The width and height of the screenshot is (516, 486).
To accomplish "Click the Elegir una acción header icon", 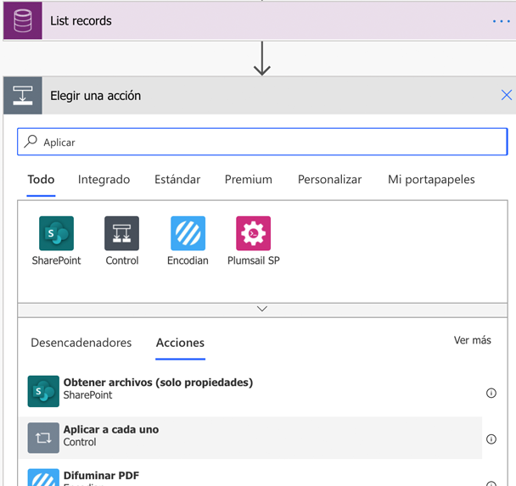I will (23, 96).
